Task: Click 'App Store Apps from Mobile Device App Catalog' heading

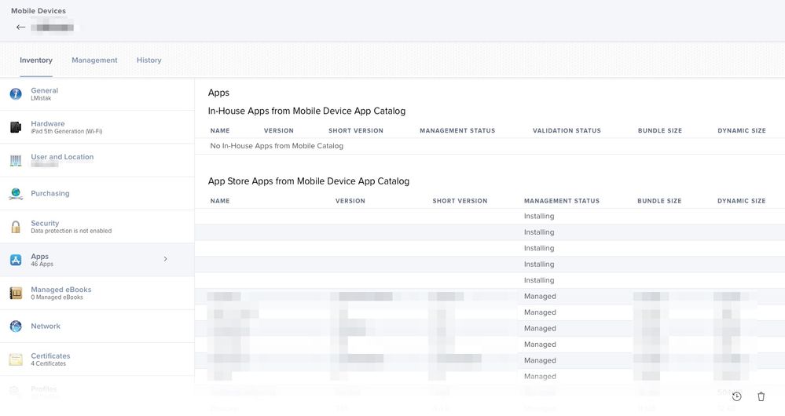Action: (x=309, y=181)
